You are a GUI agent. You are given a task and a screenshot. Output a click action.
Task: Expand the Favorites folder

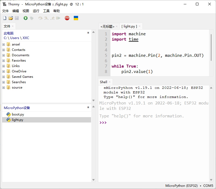click(x=4, y=61)
